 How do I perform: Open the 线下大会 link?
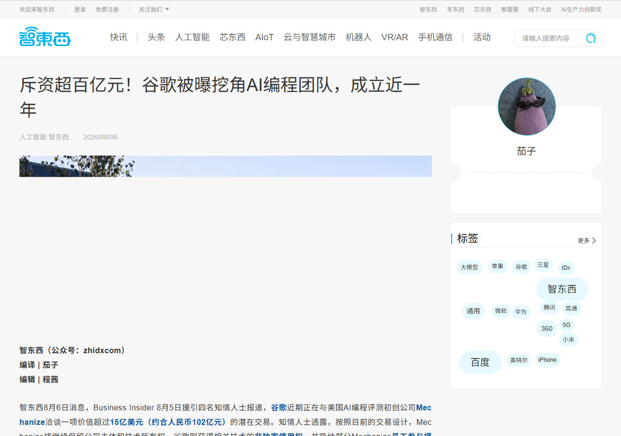click(x=540, y=9)
